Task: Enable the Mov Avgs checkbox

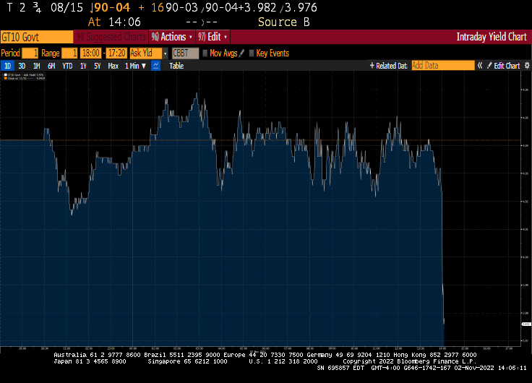Action: coord(205,53)
